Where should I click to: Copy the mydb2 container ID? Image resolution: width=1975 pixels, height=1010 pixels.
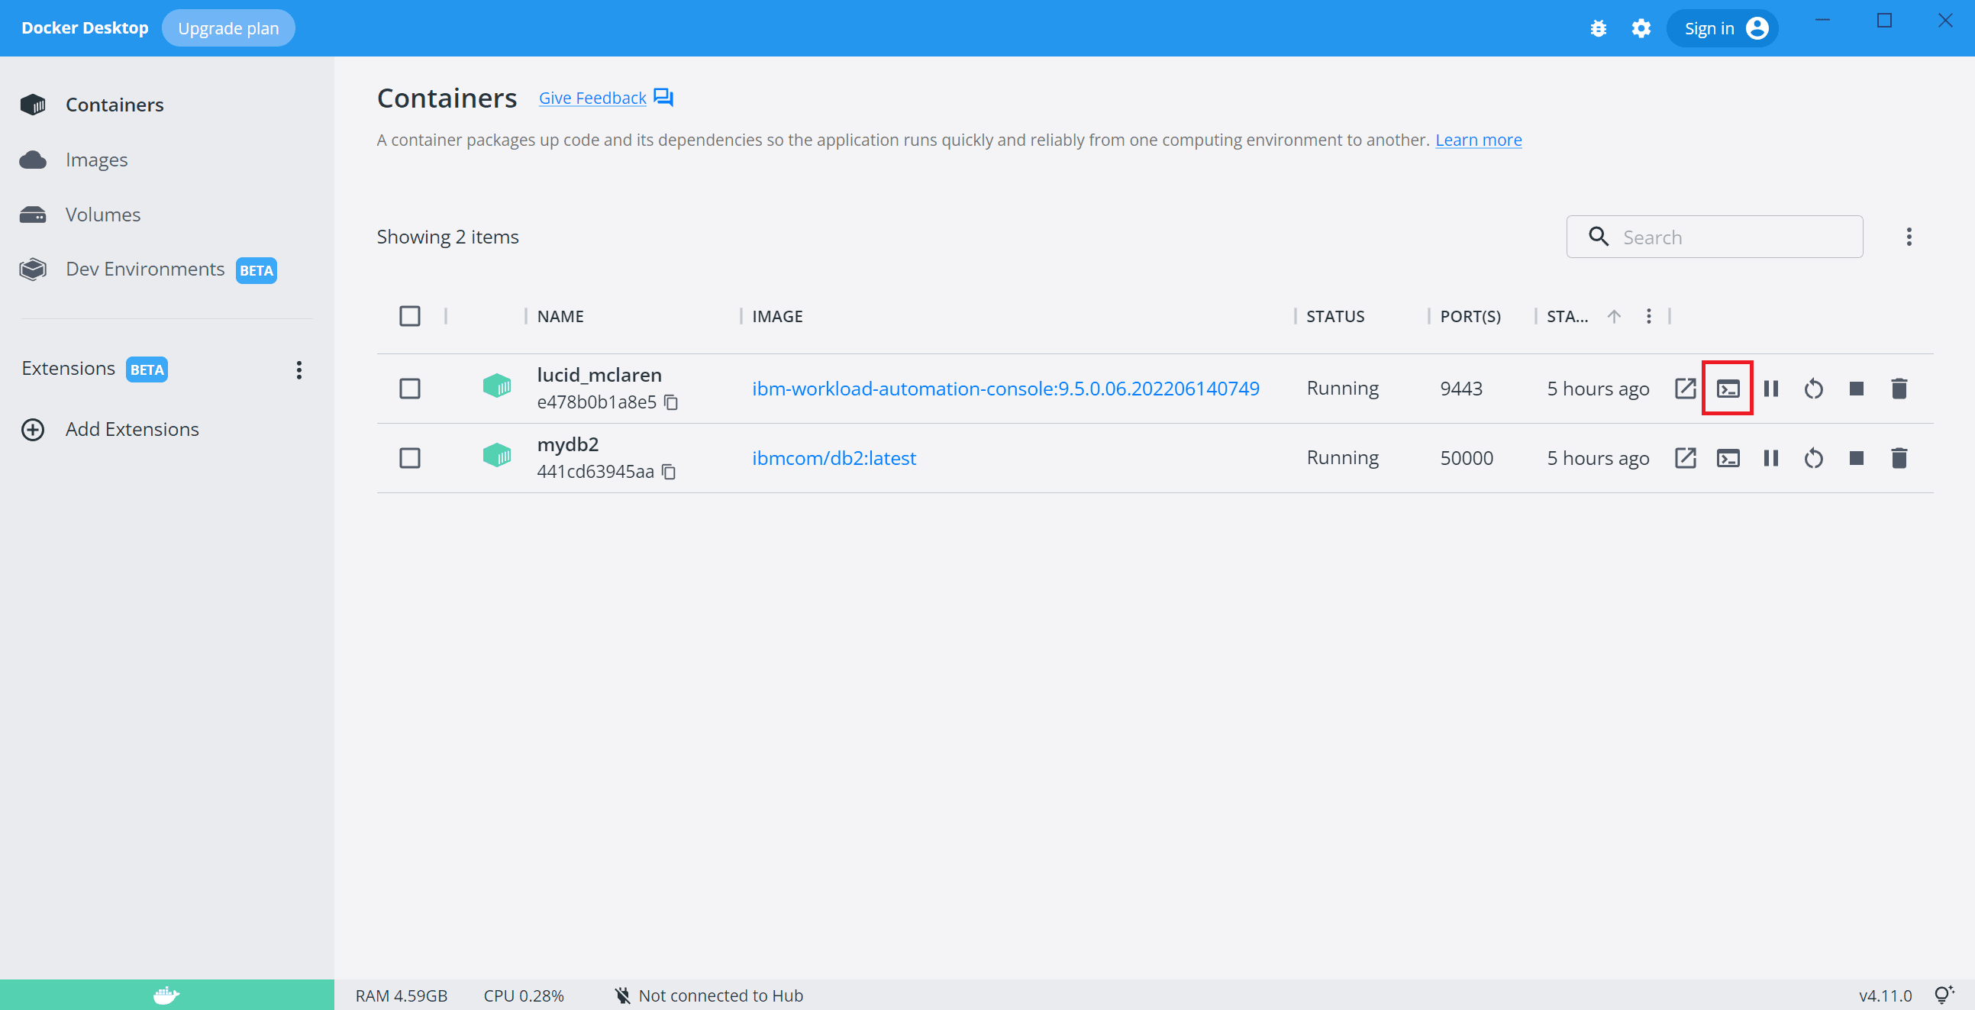pyautogui.click(x=669, y=472)
